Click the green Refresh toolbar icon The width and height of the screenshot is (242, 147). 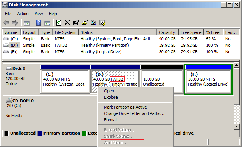59,23
